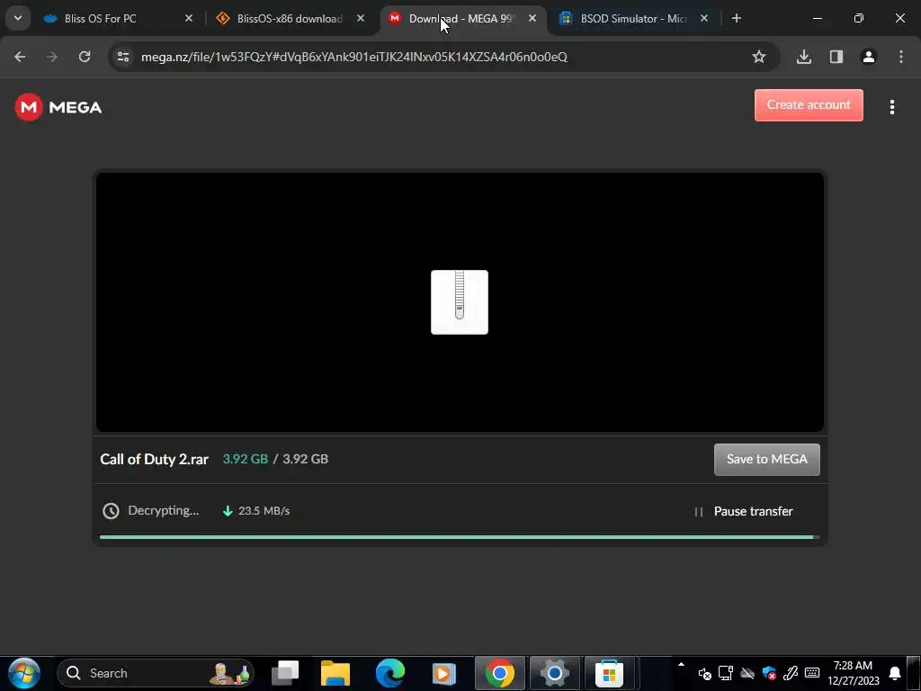
Task: Toggle the Chrome side panel
Action: (836, 57)
